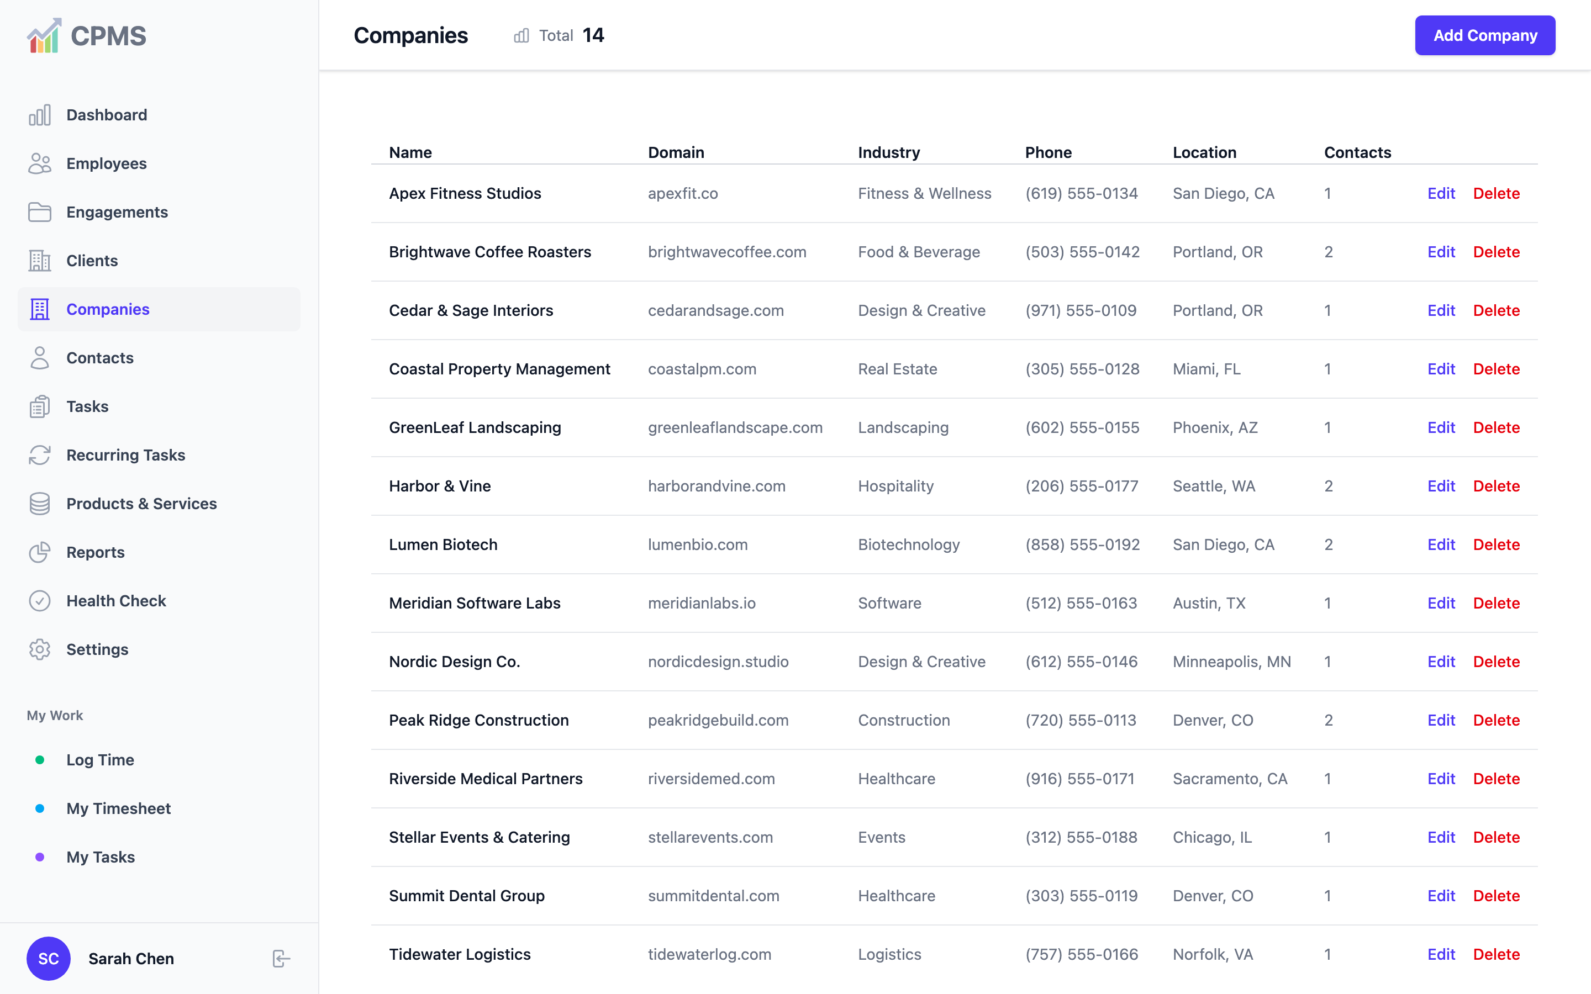Click the Industry column header
The image size is (1591, 994).
pos(889,152)
